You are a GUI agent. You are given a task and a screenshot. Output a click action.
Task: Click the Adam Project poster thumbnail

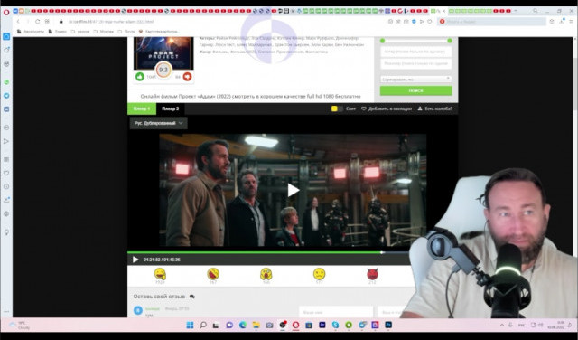163,52
